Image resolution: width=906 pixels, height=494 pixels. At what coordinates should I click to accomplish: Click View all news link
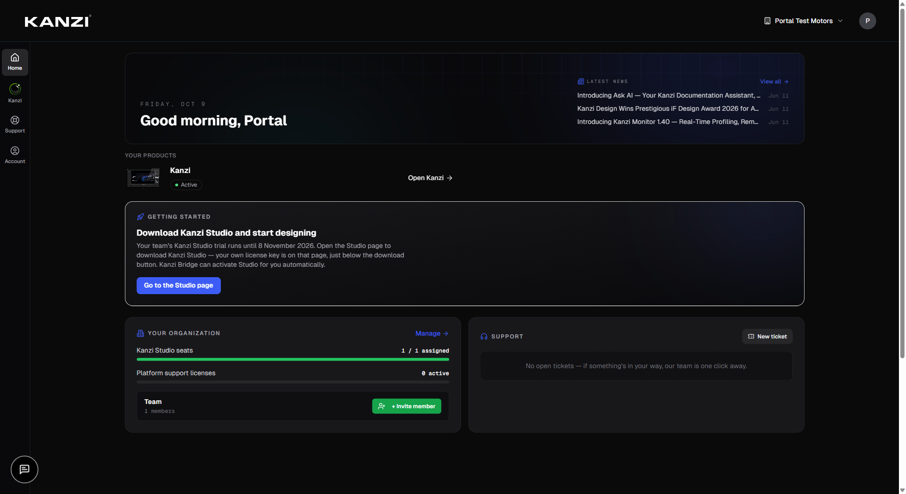coord(774,82)
